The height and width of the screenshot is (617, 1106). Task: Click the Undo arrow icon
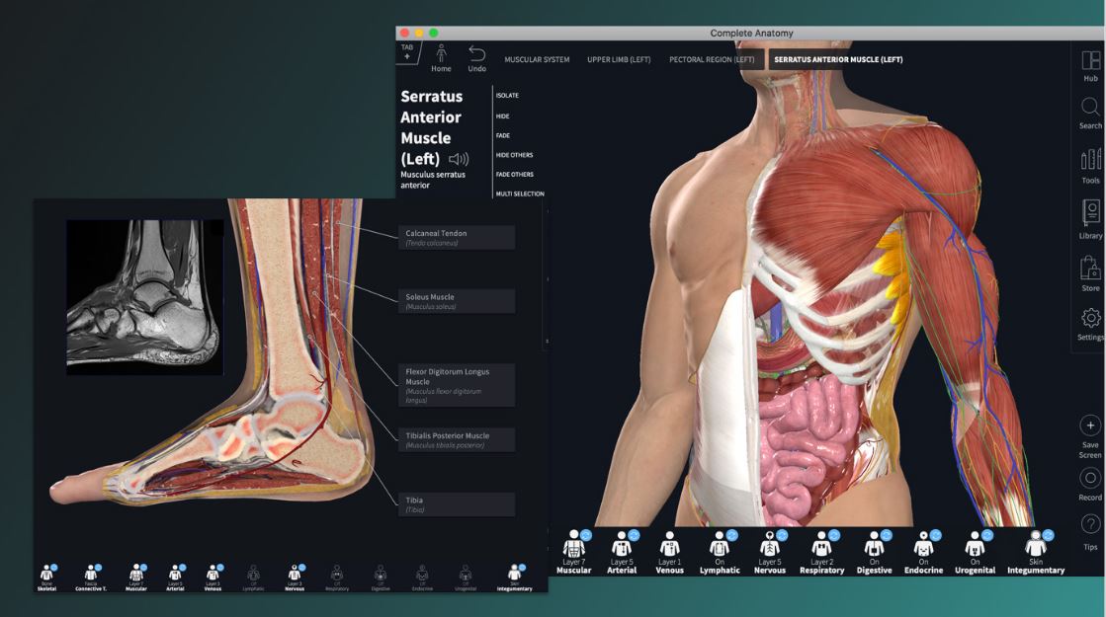point(476,54)
